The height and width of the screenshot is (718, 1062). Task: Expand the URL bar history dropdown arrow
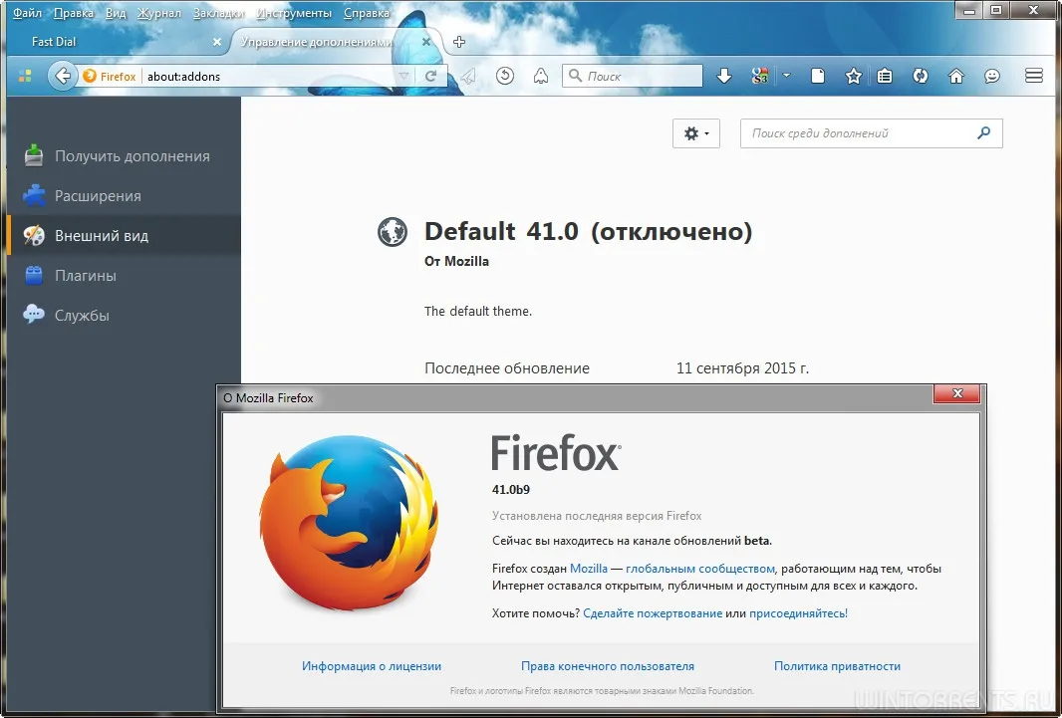[x=402, y=76]
